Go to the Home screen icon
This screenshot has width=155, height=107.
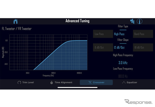pos(16,21)
